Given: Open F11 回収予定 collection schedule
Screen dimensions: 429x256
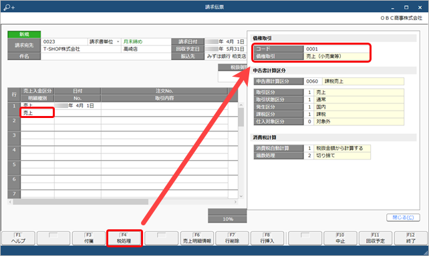Looking at the screenshot, I should click(376, 238).
